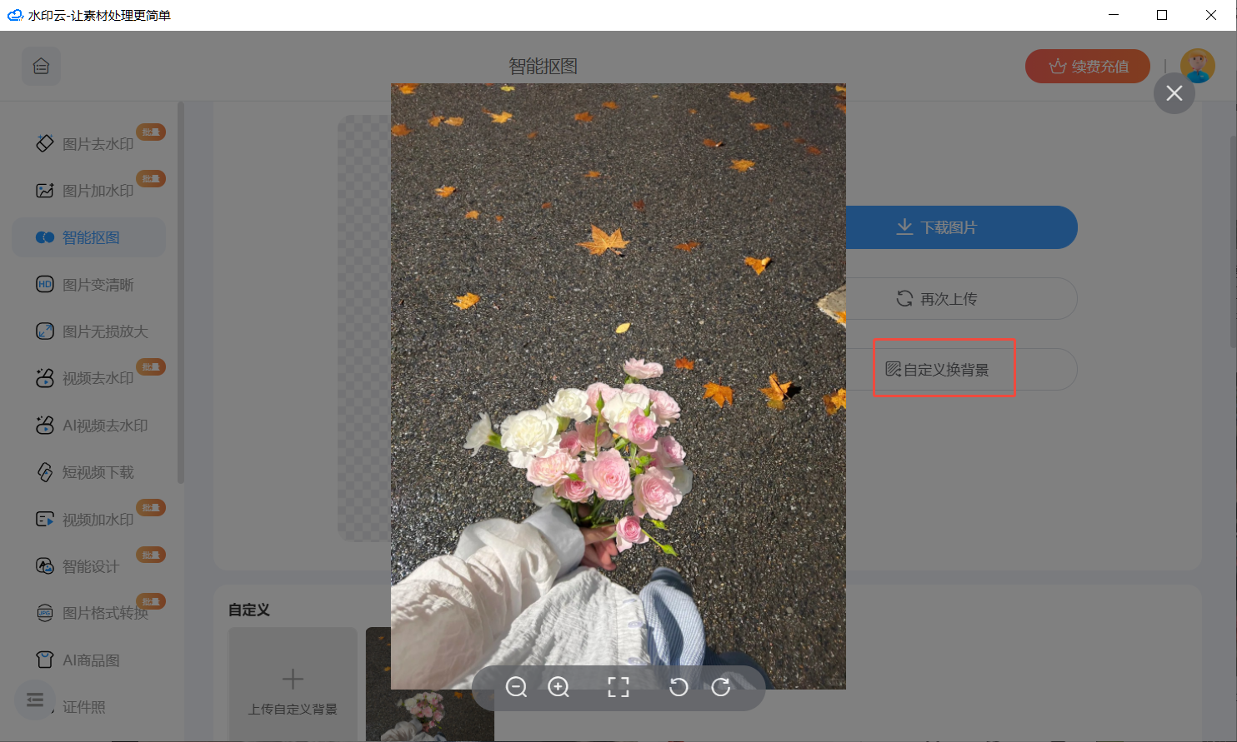Image resolution: width=1237 pixels, height=742 pixels.
Task: Go to home via house icon
Action: 41,67
